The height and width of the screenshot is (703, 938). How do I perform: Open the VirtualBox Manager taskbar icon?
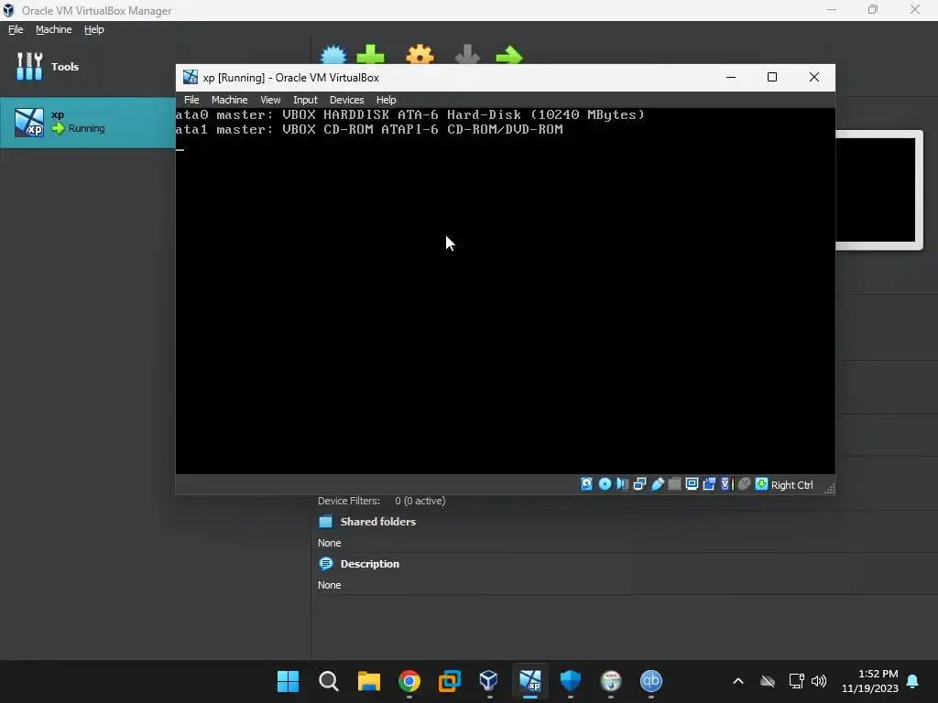[489, 681]
